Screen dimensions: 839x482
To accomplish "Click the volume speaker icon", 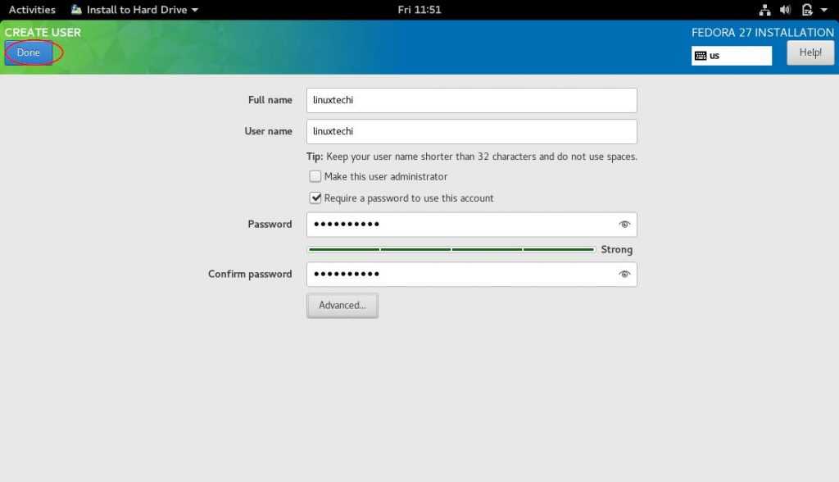I will coord(785,10).
